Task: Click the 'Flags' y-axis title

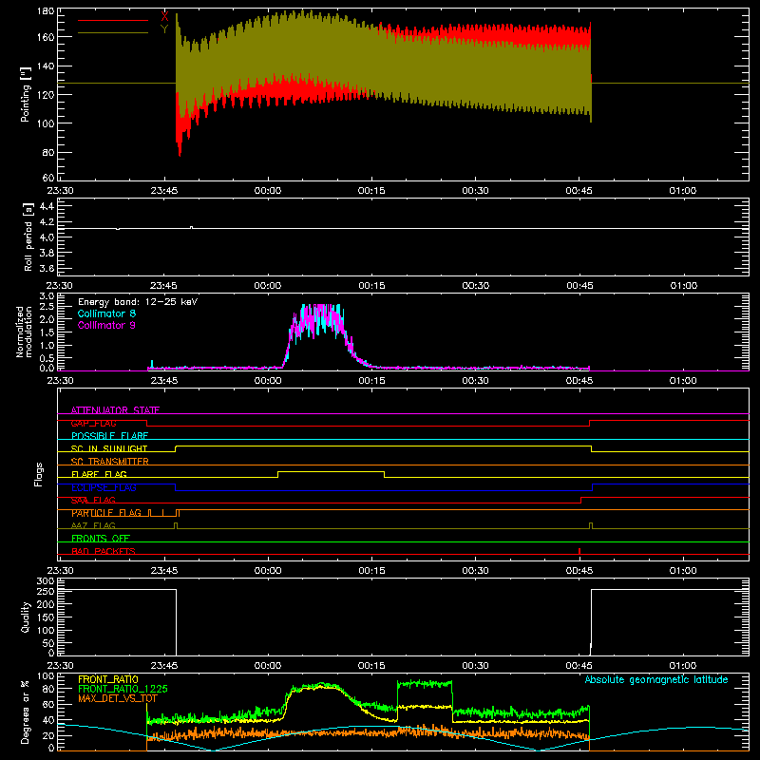Action: coord(38,474)
